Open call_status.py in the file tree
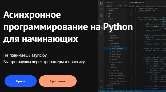This screenshot has height=92, width=166. [x=117, y=54]
